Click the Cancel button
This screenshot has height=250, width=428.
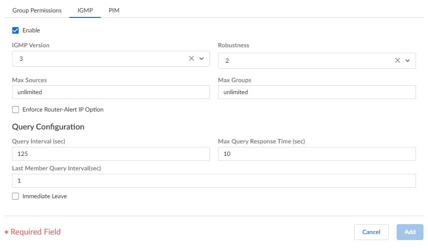[x=371, y=232]
